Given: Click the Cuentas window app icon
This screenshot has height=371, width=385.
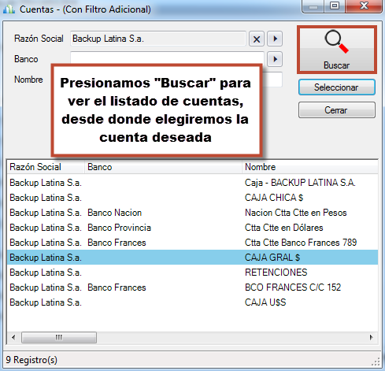Looking at the screenshot, I should pos(9,9).
